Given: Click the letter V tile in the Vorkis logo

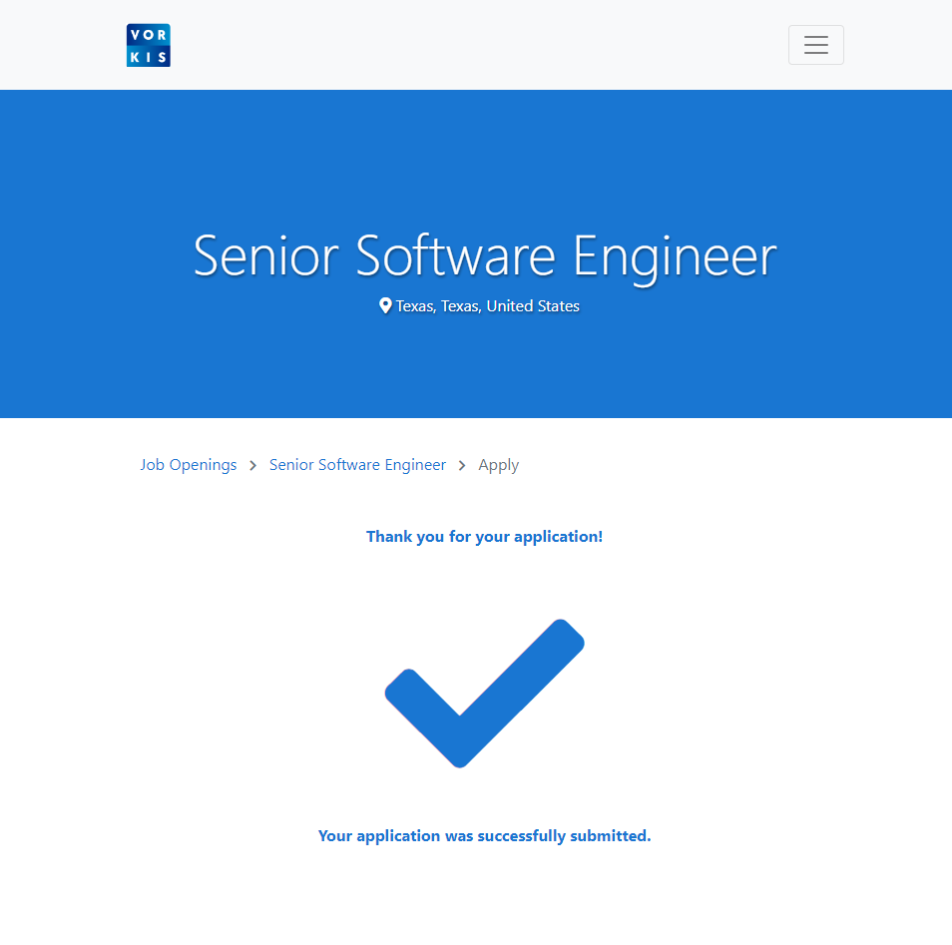Looking at the screenshot, I should pos(135,35).
